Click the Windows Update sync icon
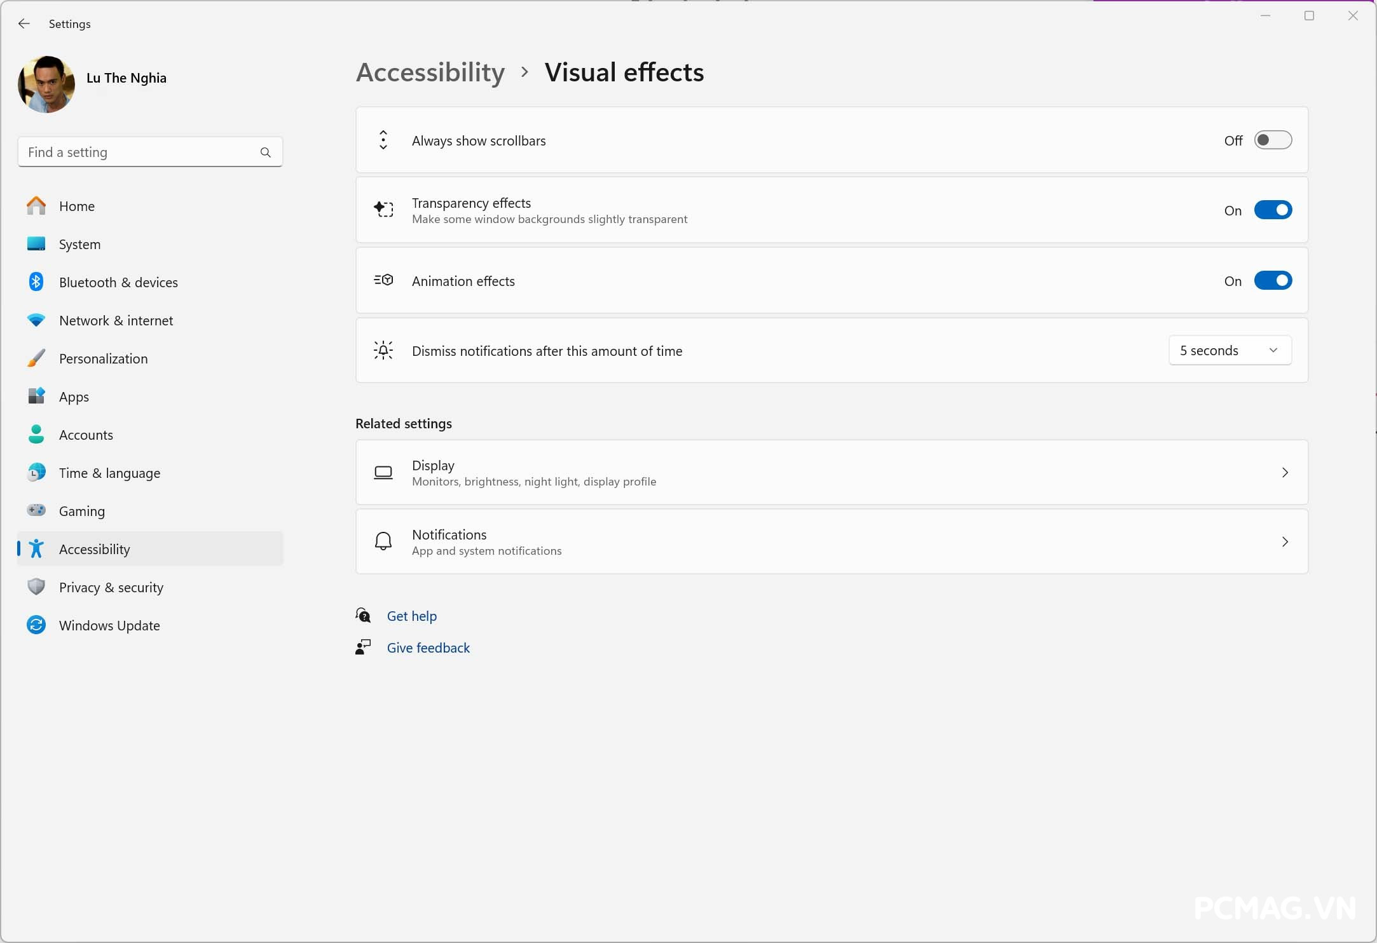1377x943 pixels. pyautogui.click(x=36, y=625)
